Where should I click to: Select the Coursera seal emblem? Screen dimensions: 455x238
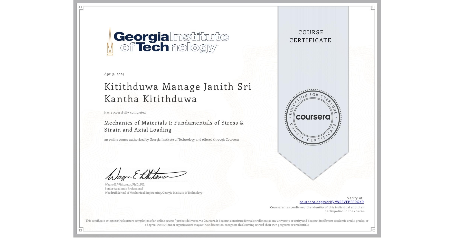313,117
